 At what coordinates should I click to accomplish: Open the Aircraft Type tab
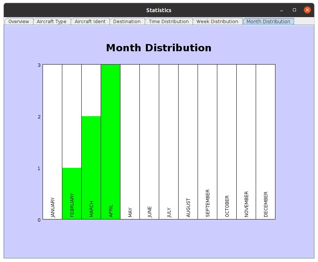tap(52, 22)
